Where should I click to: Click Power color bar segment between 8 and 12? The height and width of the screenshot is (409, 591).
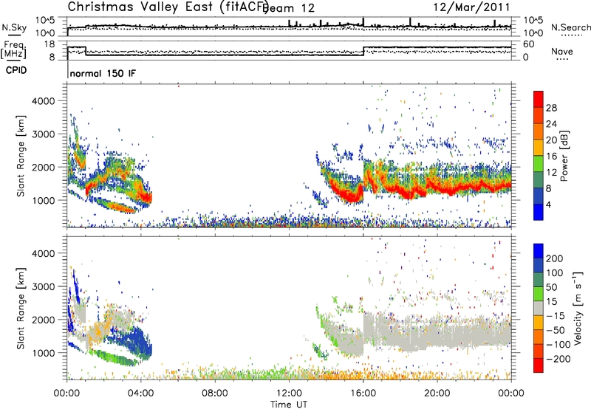pos(539,179)
